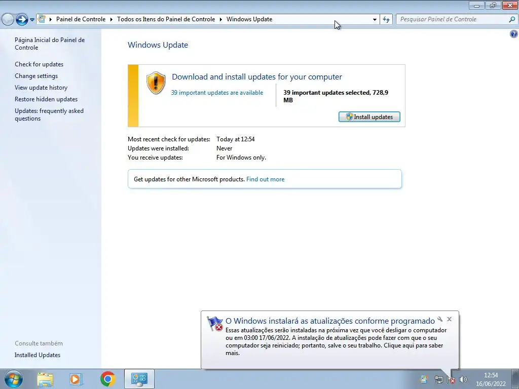The height and width of the screenshot is (389, 519).
Task: Open the Installed Updates link
Action: (x=38, y=355)
